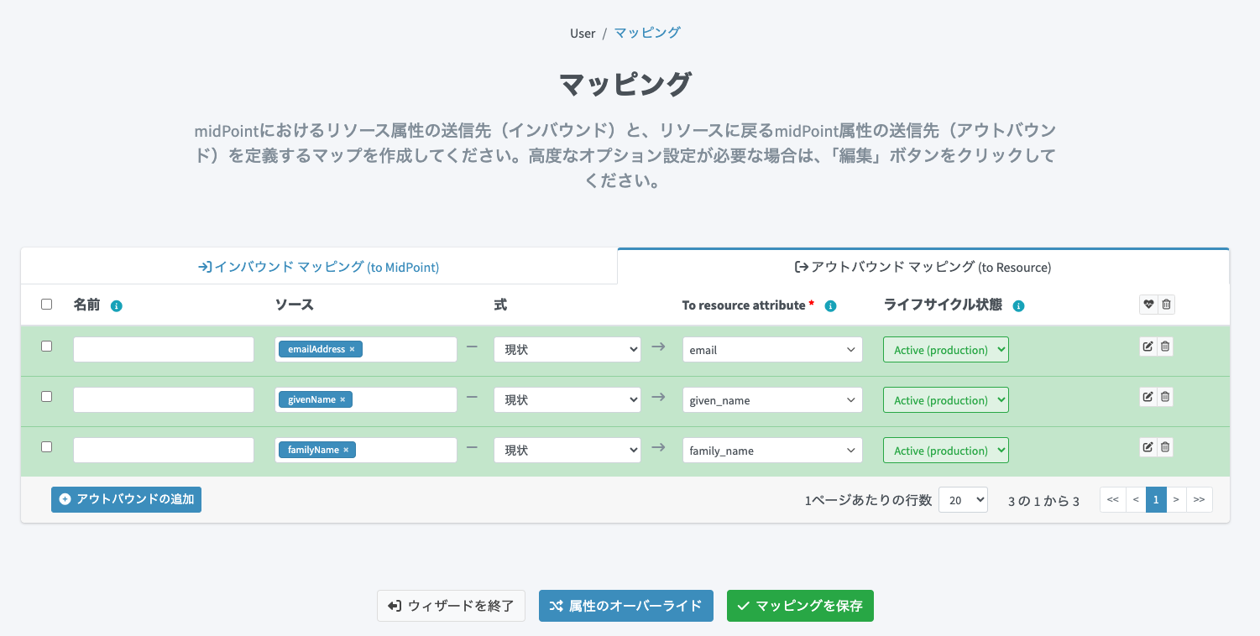Click アウトバウンドの追加 button

[x=126, y=499]
